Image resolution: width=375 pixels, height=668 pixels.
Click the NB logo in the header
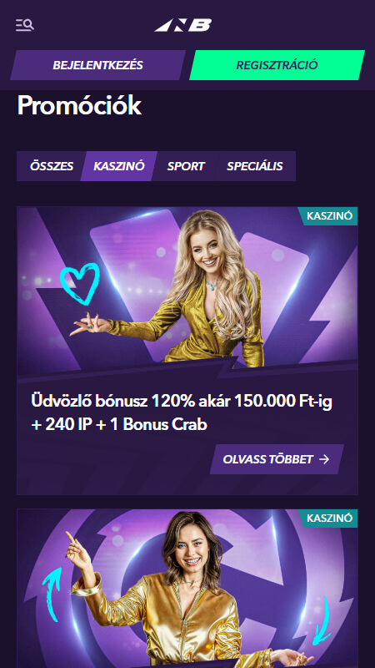tap(183, 25)
